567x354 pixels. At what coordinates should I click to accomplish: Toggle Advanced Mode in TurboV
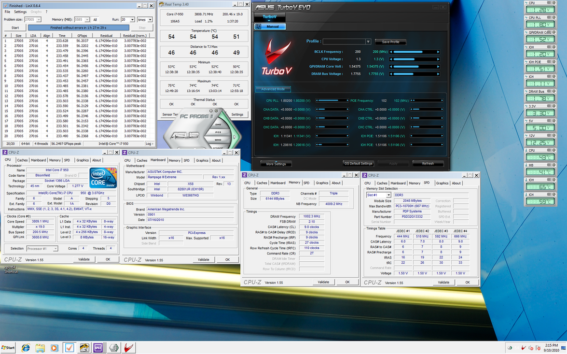pyautogui.click(x=273, y=89)
